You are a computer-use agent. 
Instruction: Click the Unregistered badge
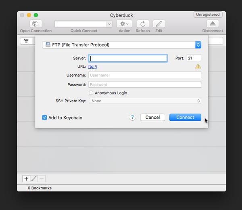point(208,15)
